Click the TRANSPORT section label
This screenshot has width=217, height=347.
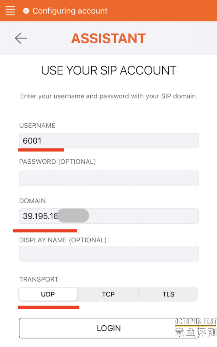pyautogui.click(x=39, y=279)
